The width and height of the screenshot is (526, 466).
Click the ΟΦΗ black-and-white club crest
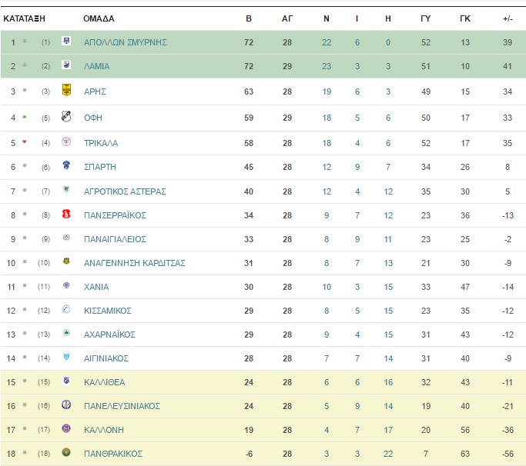pyautogui.click(x=66, y=116)
